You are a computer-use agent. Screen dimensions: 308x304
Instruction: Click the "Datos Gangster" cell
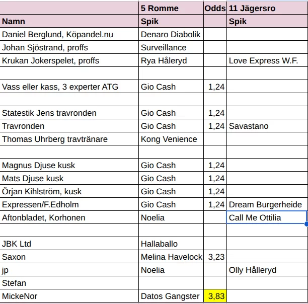click(x=171, y=296)
